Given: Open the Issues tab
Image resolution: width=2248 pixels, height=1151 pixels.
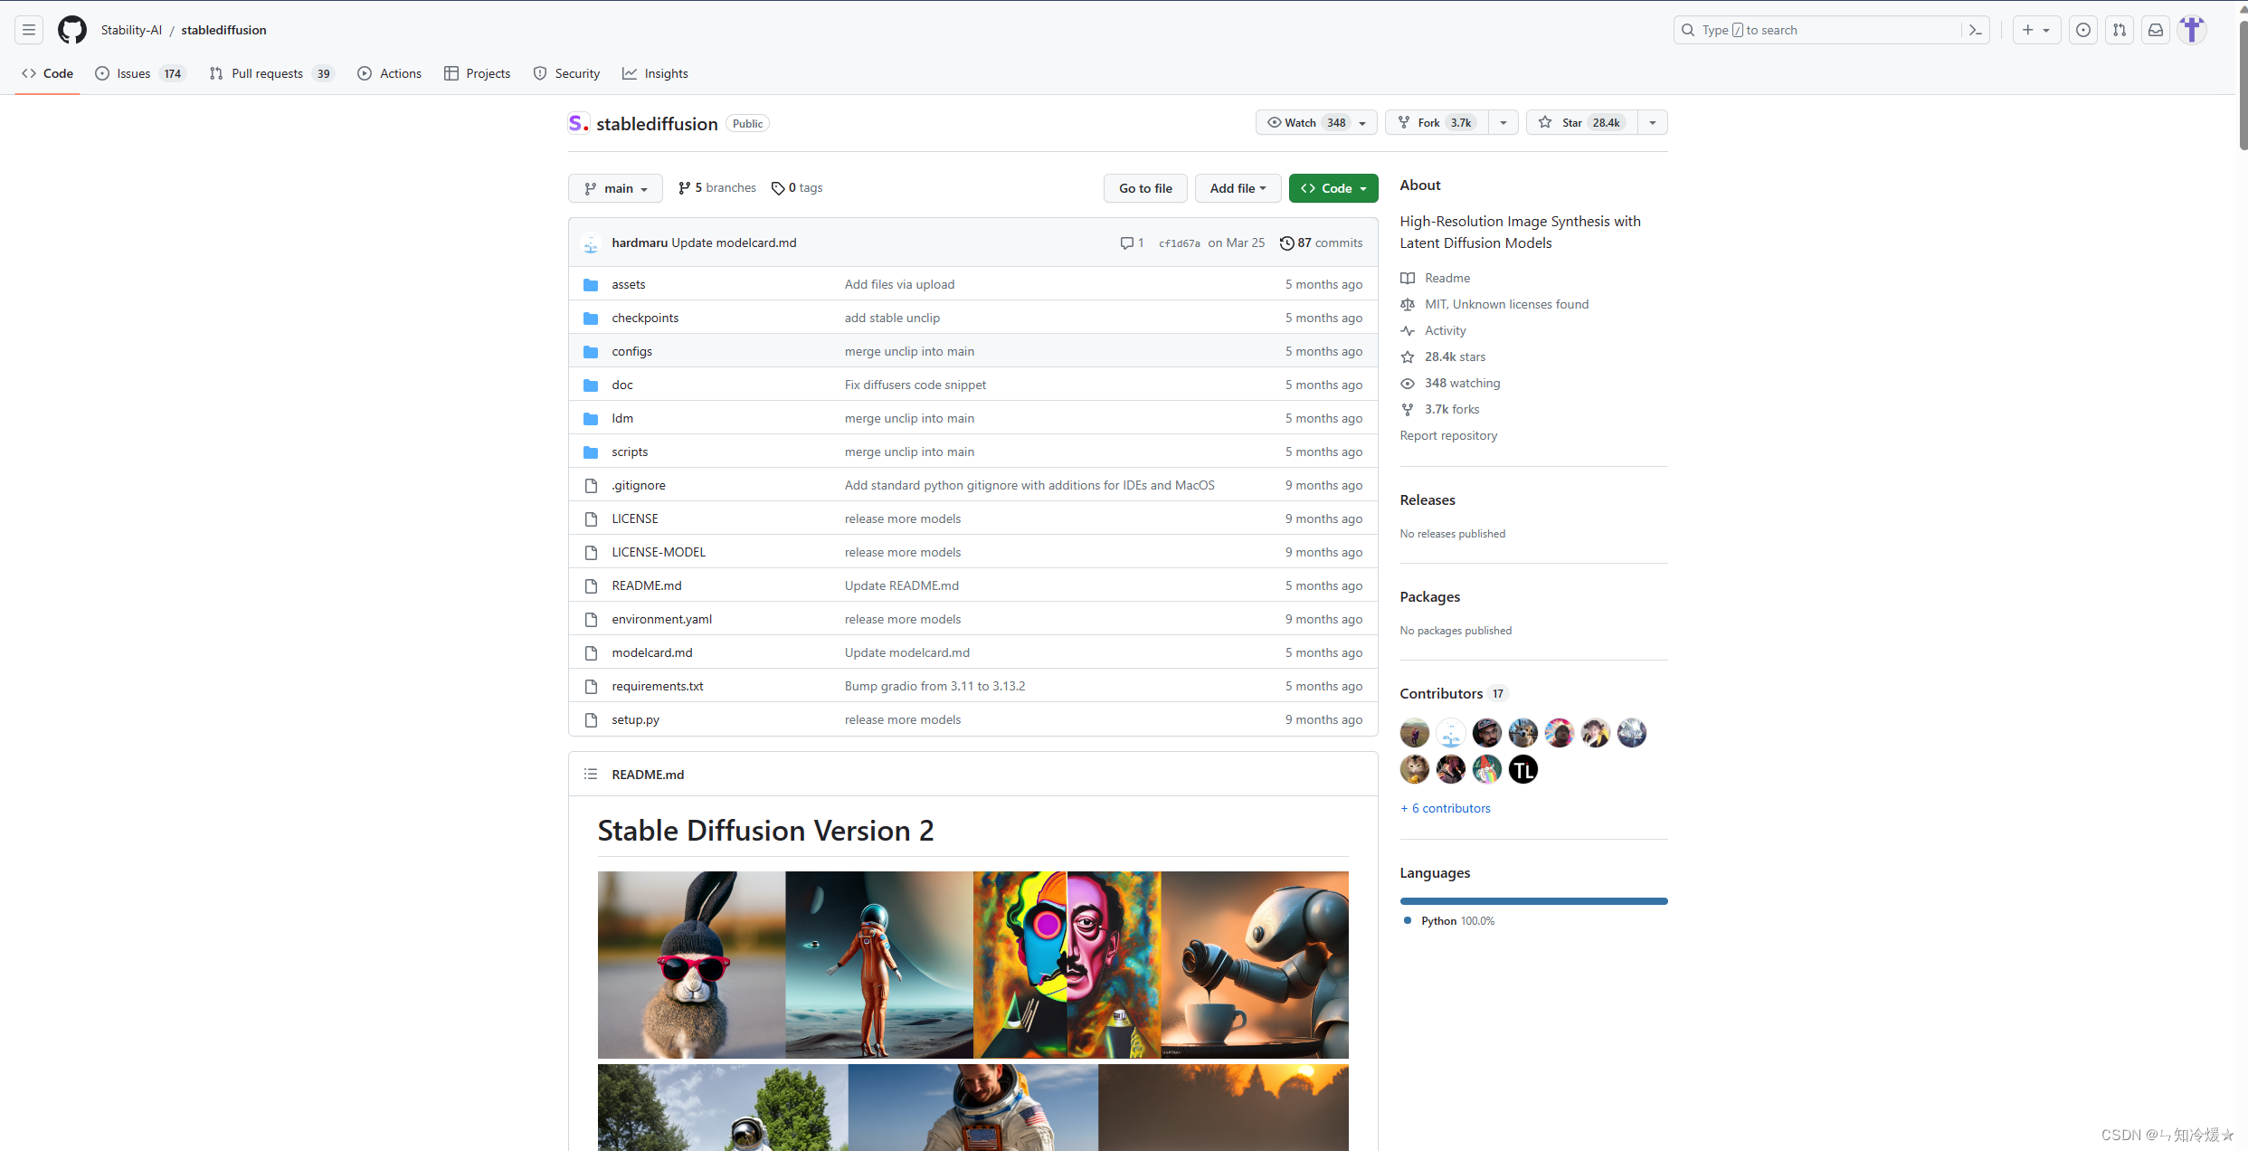Looking at the screenshot, I should pyautogui.click(x=140, y=73).
